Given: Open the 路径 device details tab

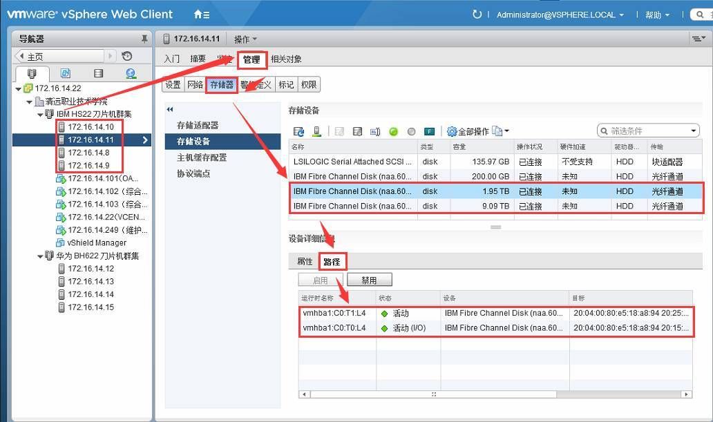Looking at the screenshot, I should click(x=332, y=262).
